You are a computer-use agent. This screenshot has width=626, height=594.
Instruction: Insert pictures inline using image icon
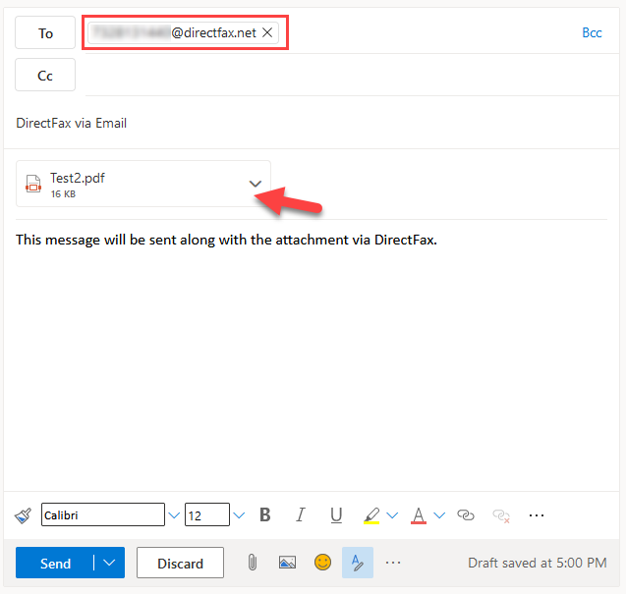287,563
